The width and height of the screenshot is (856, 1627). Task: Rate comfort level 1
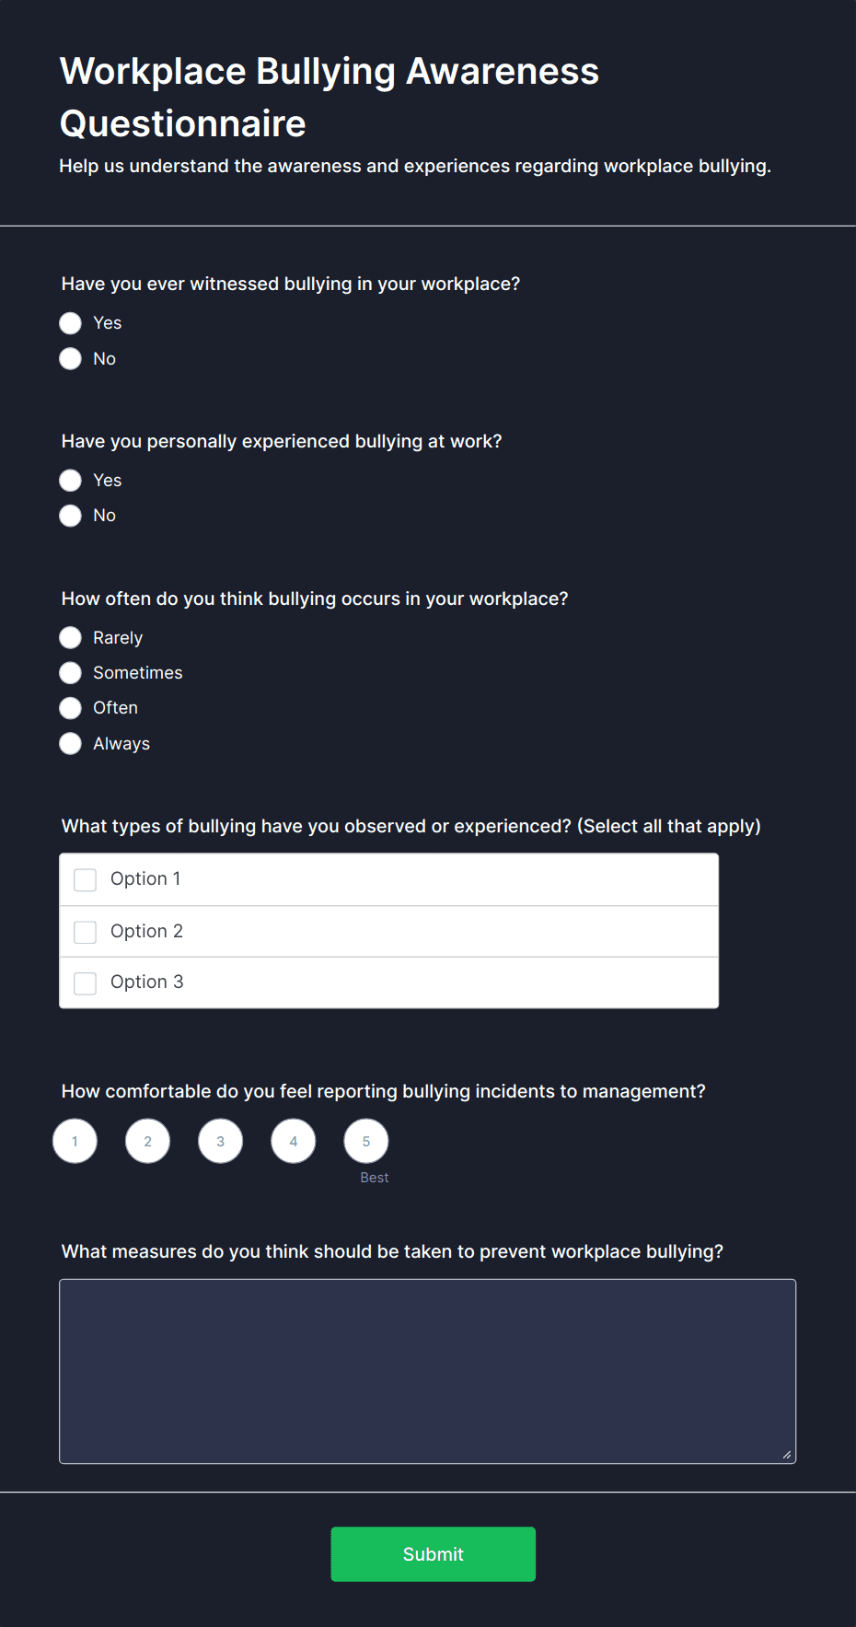pos(75,1142)
